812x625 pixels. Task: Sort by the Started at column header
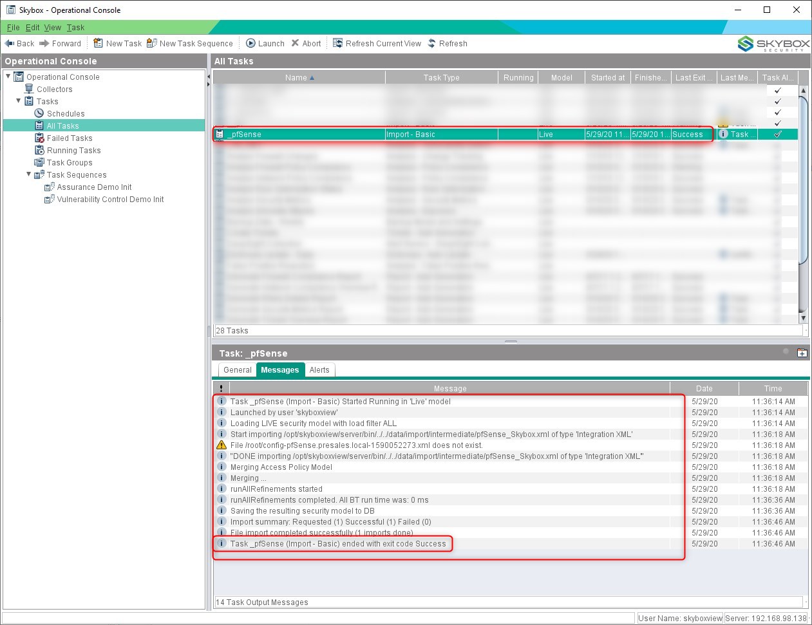[x=608, y=77]
